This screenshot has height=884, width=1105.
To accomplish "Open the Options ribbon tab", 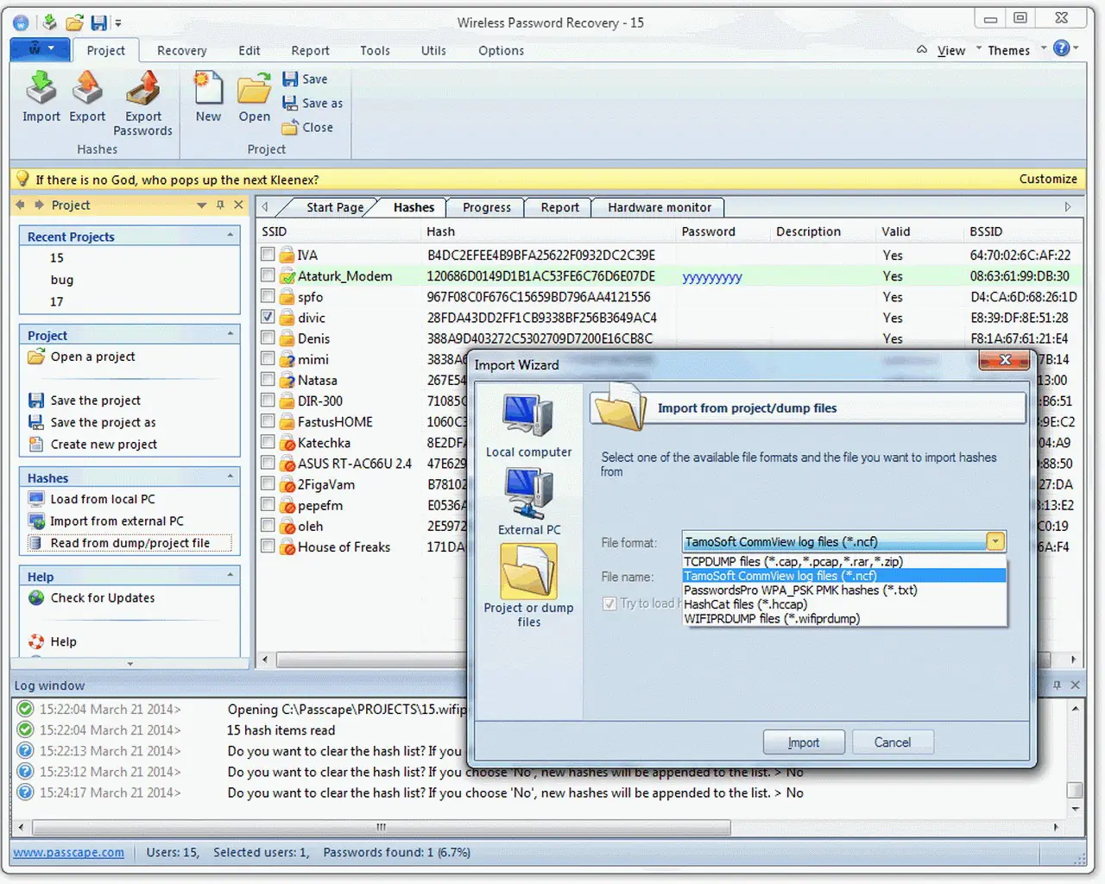I will click(x=501, y=51).
